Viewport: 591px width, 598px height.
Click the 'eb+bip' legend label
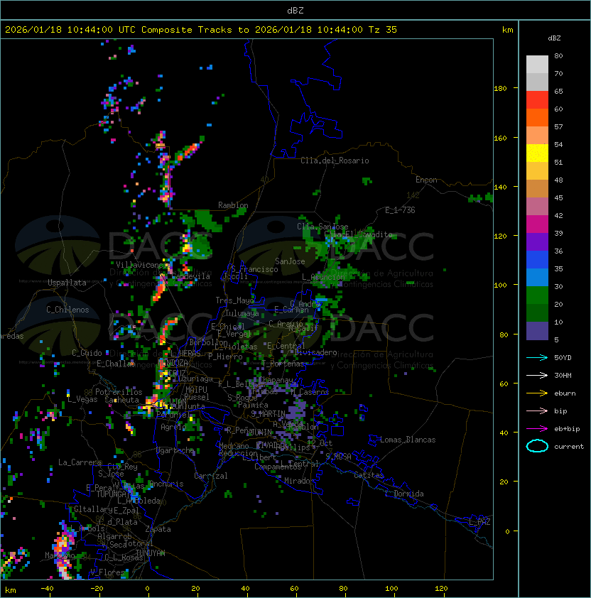pyautogui.click(x=567, y=429)
